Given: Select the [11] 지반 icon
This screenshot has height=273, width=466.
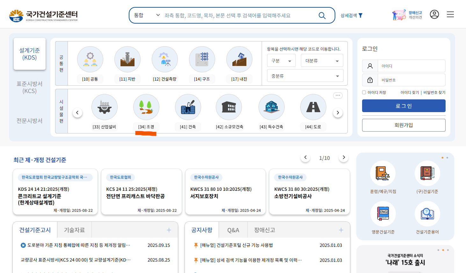Looking at the screenshot, I should (127, 59).
